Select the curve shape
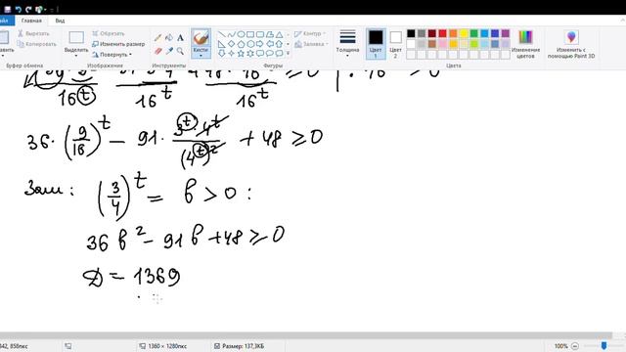The image size is (626, 352). [231, 35]
